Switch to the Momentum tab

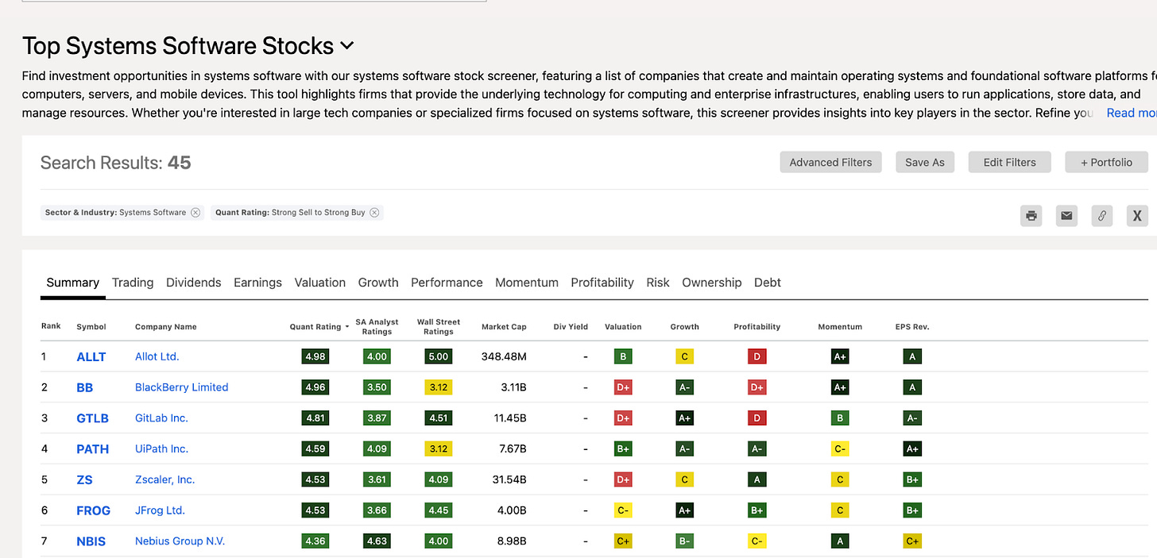pos(527,283)
